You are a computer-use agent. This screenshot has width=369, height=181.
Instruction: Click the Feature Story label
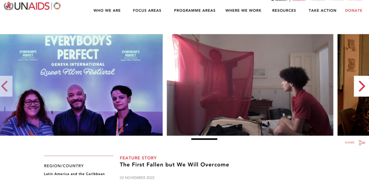point(138,158)
